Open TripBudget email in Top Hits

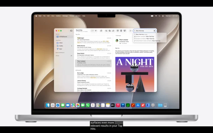(x=93, y=40)
